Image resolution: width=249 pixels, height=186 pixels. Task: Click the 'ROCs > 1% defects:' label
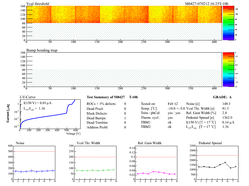tap(101, 104)
